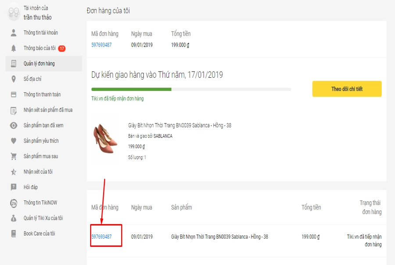Click the TikiNOW 2h clock icon

point(14,203)
